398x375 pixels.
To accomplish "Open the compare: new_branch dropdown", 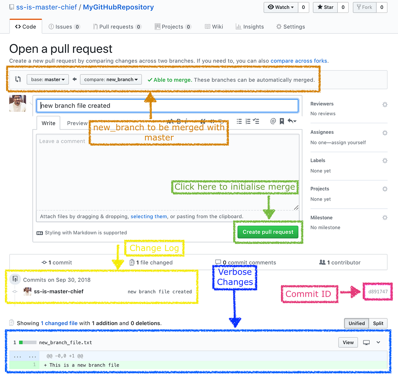I will (111, 79).
